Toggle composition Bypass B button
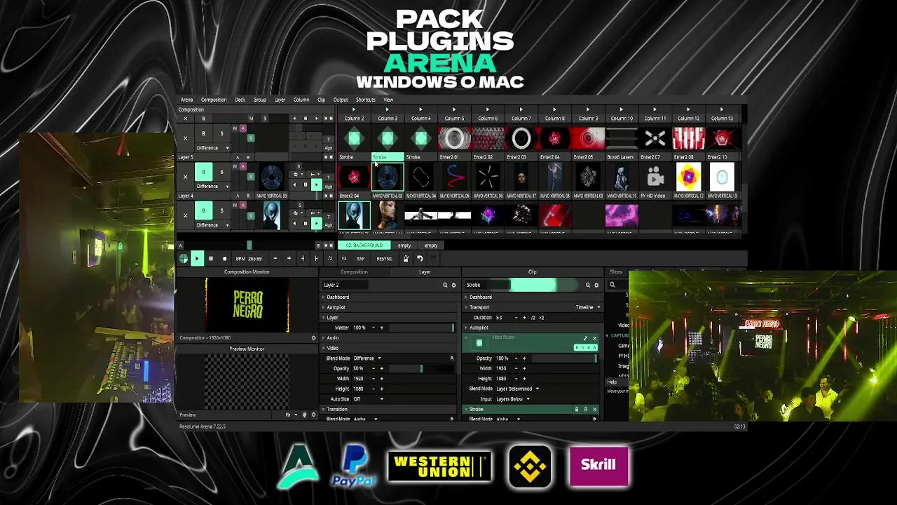The image size is (897, 505). (204, 119)
